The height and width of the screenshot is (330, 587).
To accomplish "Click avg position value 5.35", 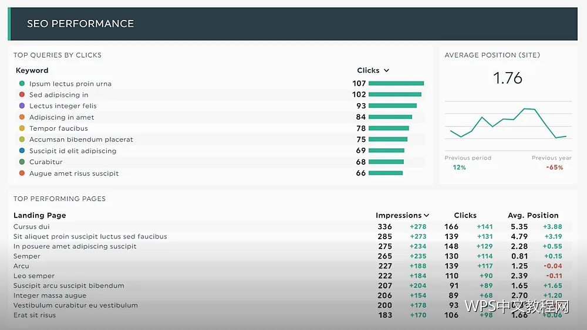I will click(519, 226).
